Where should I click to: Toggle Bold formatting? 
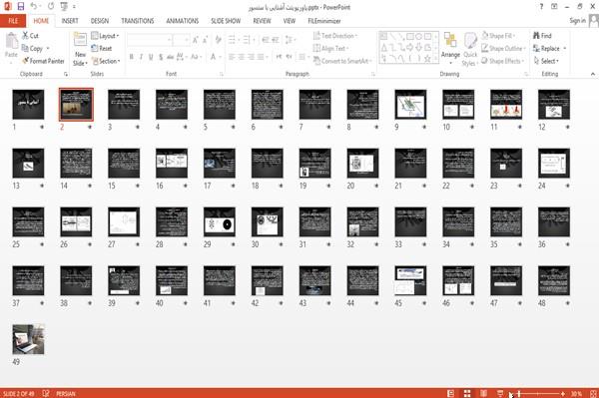(132, 57)
